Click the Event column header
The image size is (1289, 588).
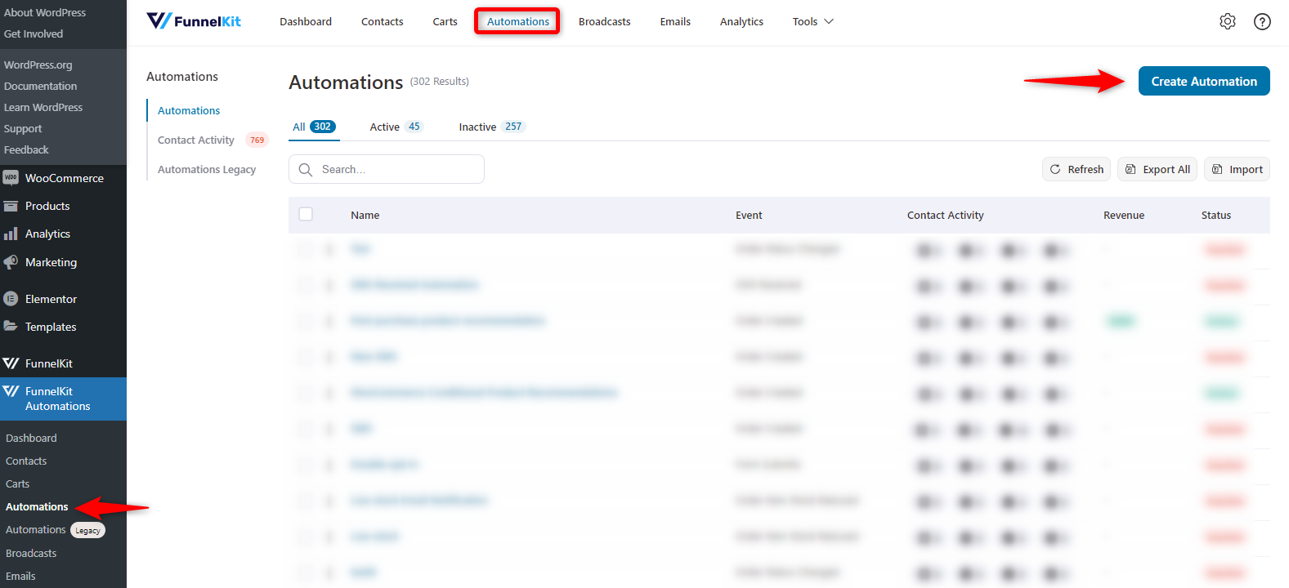point(749,215)
